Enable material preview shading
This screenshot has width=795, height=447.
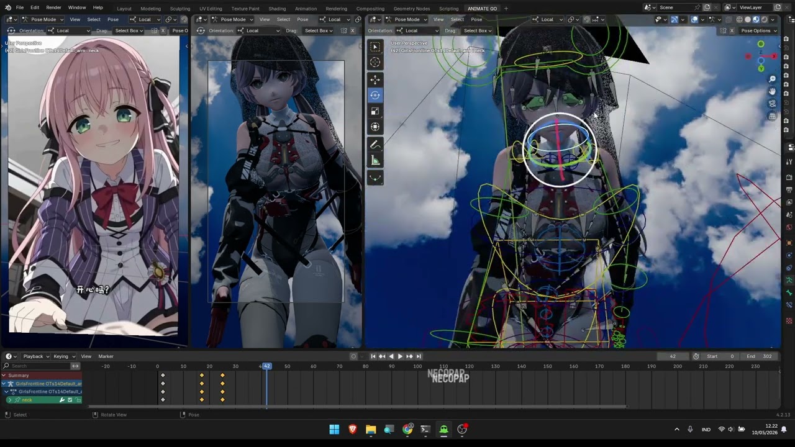point(756,19)
